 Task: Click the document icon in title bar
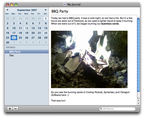(x=65, y=4)
